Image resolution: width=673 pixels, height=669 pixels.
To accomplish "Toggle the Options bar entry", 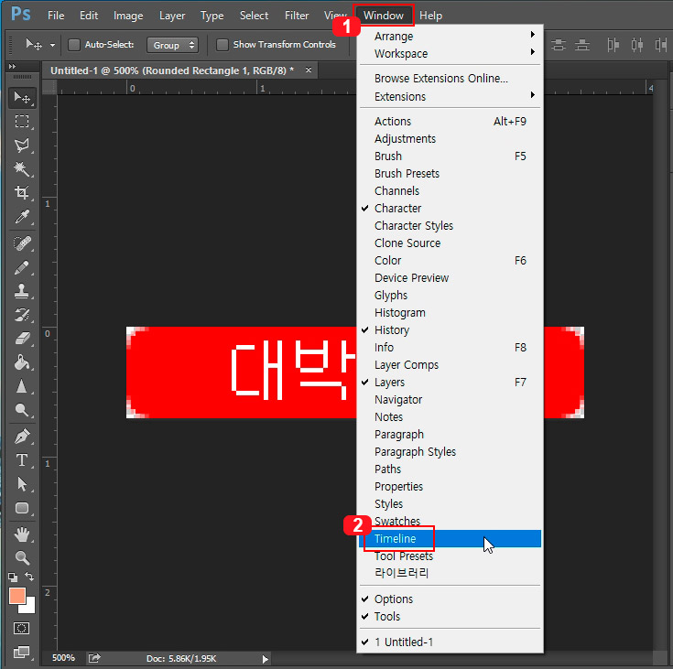I will point(450,599).
